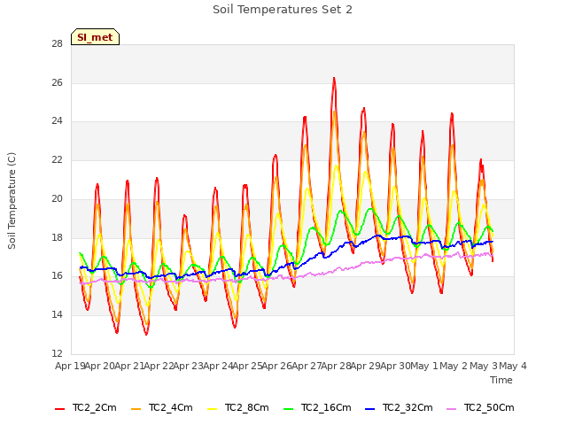Select the TC2_4Cm legend label
This screenshot has height=425, width=567.
tap(171, 408)
